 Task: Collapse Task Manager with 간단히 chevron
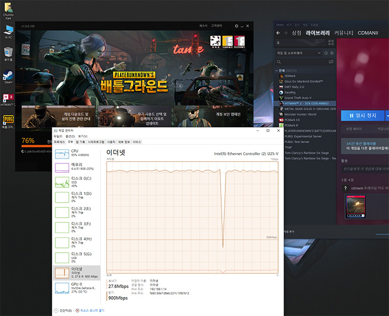click(56, 311)
